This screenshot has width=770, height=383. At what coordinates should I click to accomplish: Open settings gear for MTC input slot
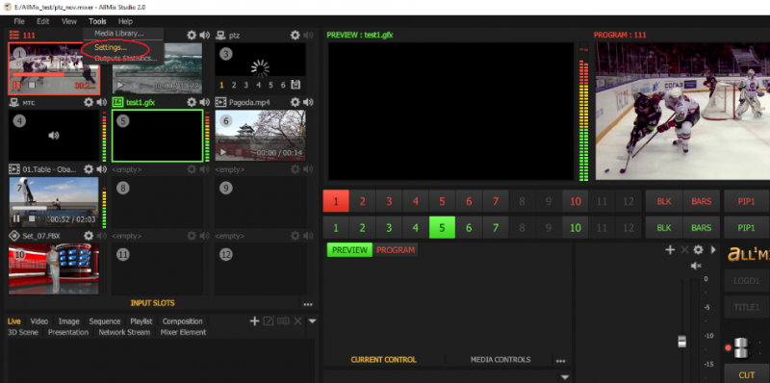89,102
